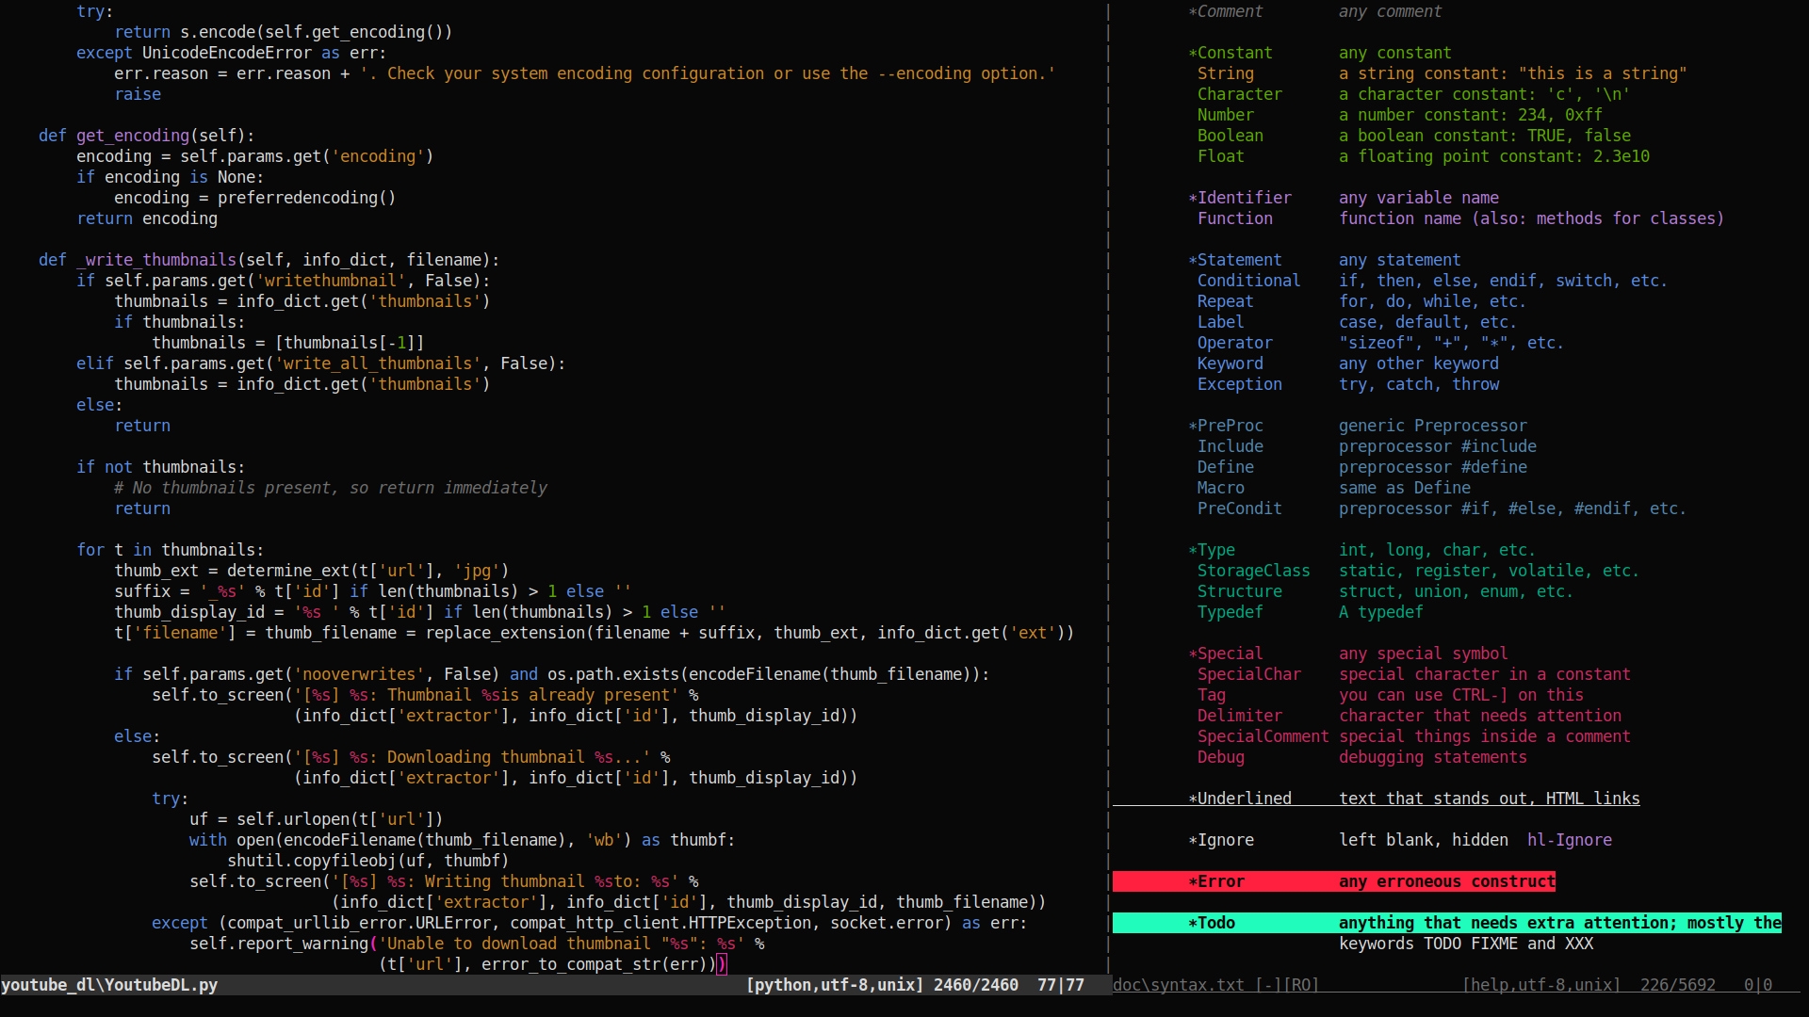Click the 'SpecialComment' syntax group entry

pos(1263,736)
